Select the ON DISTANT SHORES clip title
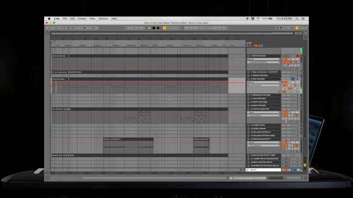Image resolution: width=353 pixels, height=198 pixels. pos(61,109)
